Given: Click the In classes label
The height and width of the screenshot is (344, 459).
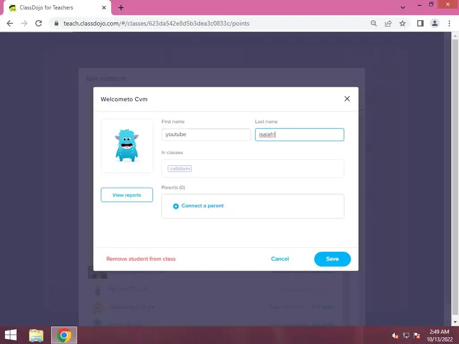Looking at the screenshot, I should click(172, 153).
